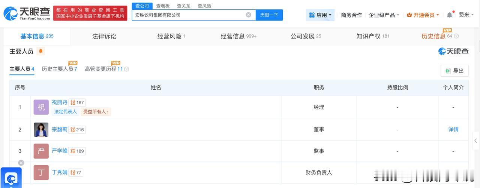The height and width of the screenshot is (188, 480).
Task: Click the 持股比例 column header
Action: (x=397, y=87)
